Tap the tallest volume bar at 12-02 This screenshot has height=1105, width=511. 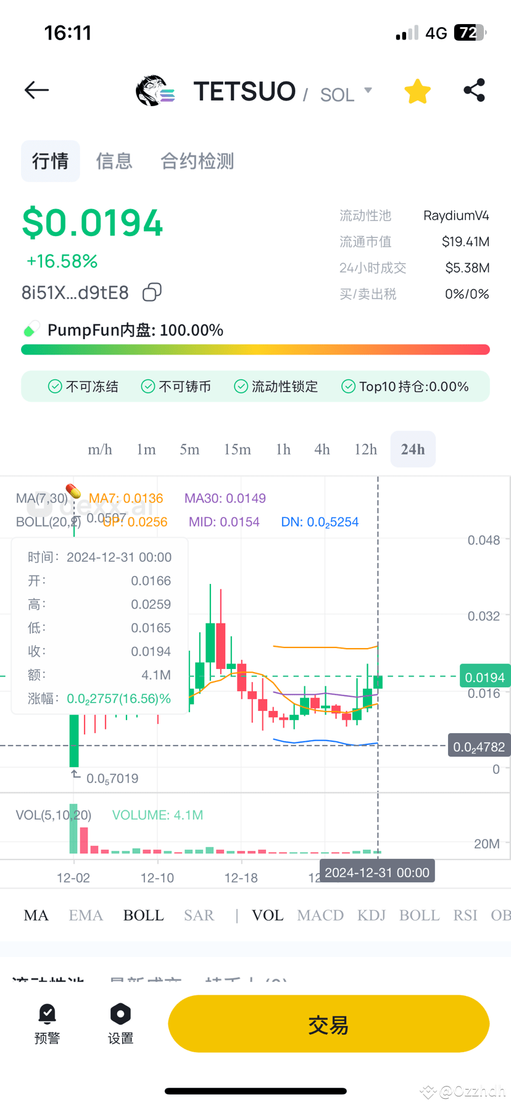click(x=73, y=828)
